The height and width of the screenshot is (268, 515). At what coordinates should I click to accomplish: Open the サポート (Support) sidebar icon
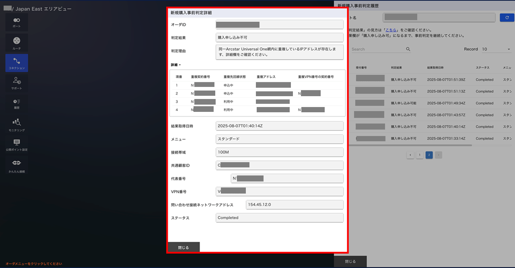(x=16, y=83)
